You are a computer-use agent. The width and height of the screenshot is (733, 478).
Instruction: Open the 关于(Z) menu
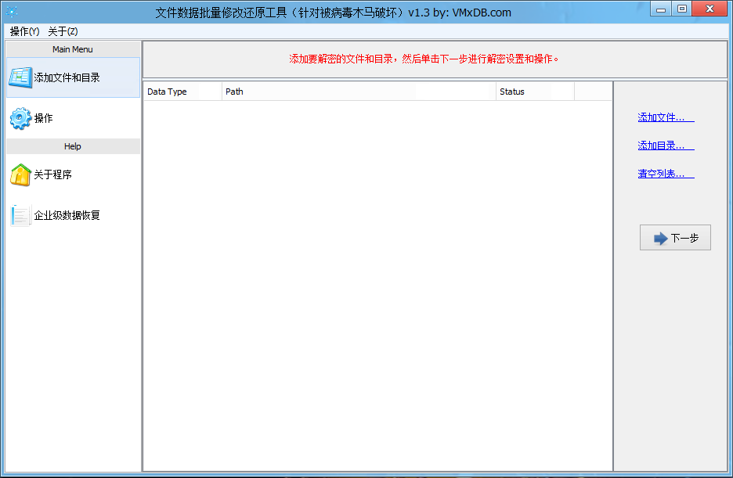point(63,31)
